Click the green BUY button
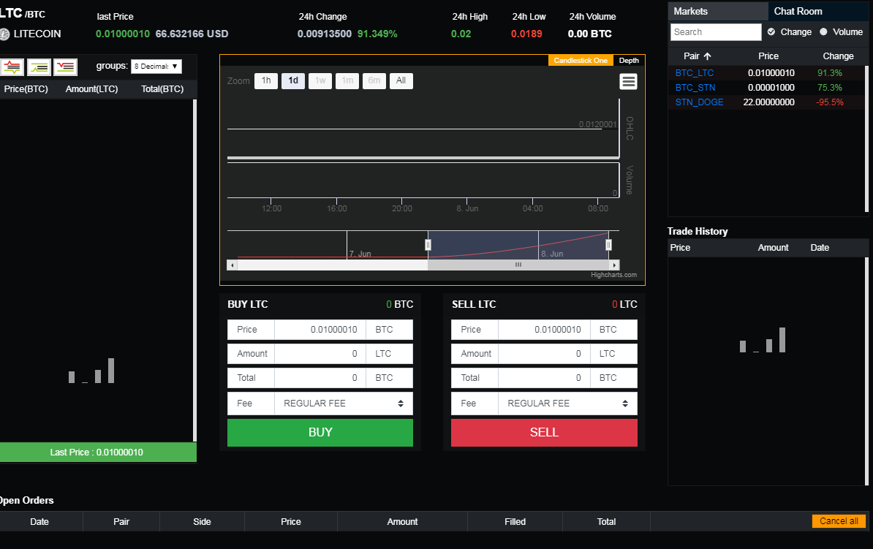This screenshot has width=873, height=549. 320,433
